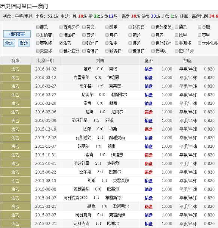This screenshot has width=218, height=228.
Task: Tick the 欧洲杯 checkbox
Action: click(84, 43)
